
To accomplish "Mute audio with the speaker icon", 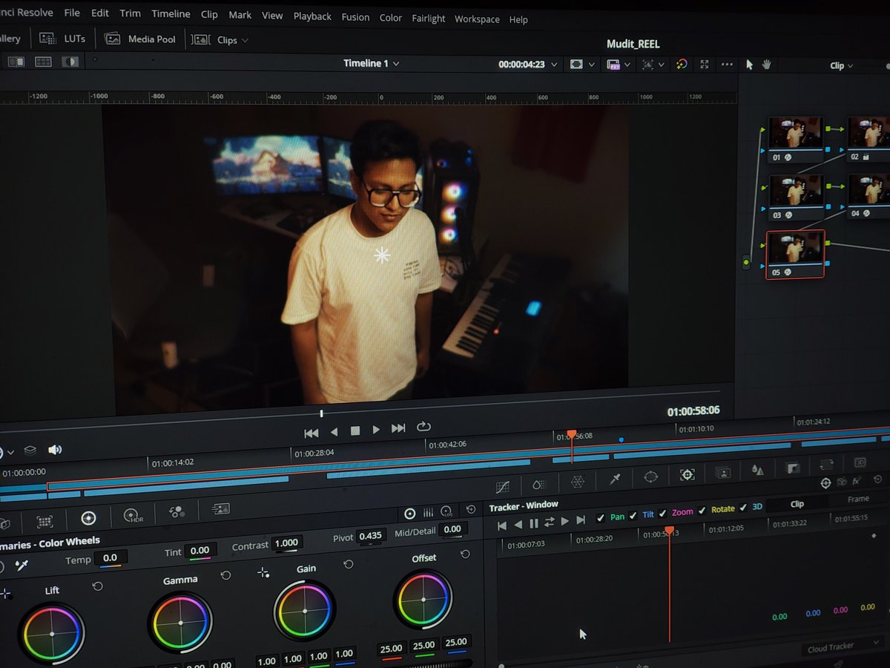I will coord(55,450).
